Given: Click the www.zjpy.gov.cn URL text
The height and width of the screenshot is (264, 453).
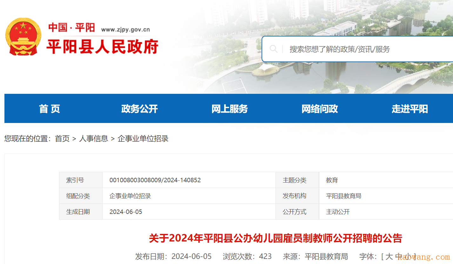Looking at the screenshot, I should (x=125, y=30).
